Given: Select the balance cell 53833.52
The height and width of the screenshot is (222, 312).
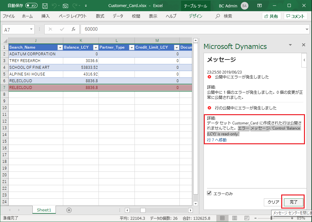Looking at the screenshot, I should pos(81,67).
